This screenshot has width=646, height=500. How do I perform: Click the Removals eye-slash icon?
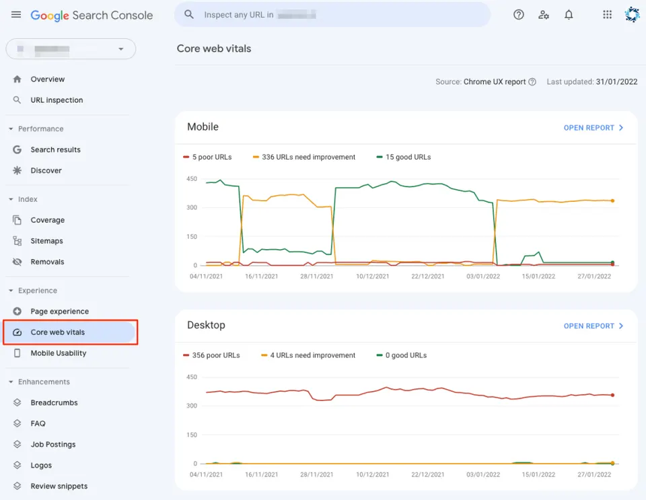coord(17,262)
